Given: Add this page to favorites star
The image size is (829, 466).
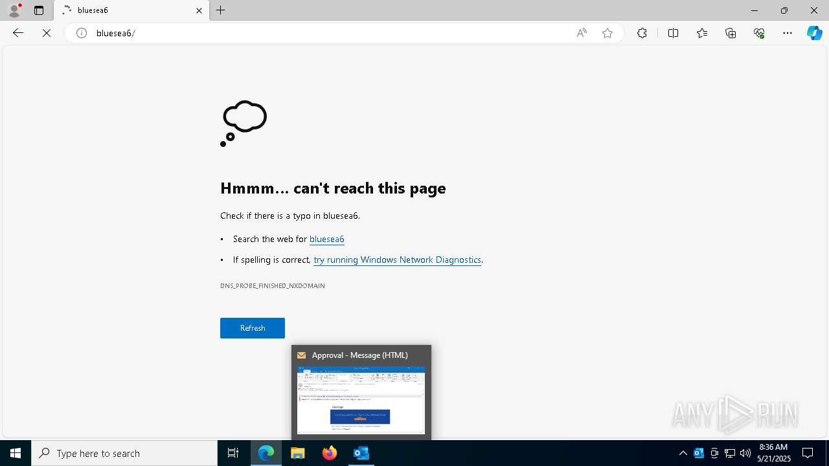Looking at the screenshot, I should pyautogui.click(x=608, y=33).
